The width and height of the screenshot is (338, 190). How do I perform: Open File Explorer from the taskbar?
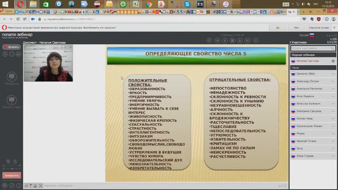pyautogui.click(x=33, y=4)
